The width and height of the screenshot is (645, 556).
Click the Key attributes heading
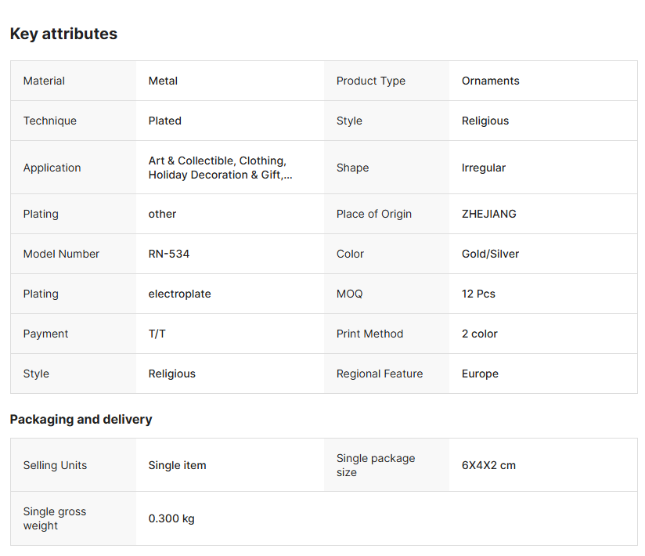click(63, 34)
